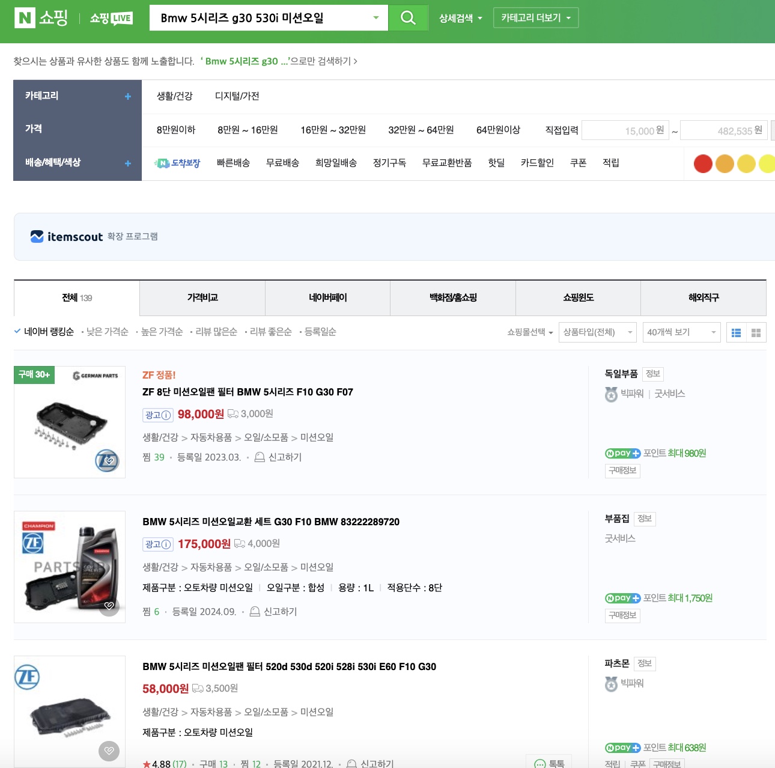
Task: Click 빅파워 medal icon for 파츠몬
Action: [x=611, y=684]
